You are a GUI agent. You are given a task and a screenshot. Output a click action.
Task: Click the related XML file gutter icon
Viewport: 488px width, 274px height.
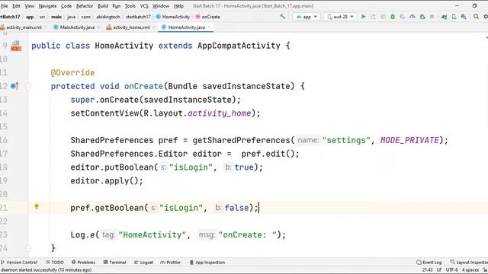[x=15, y=46]
